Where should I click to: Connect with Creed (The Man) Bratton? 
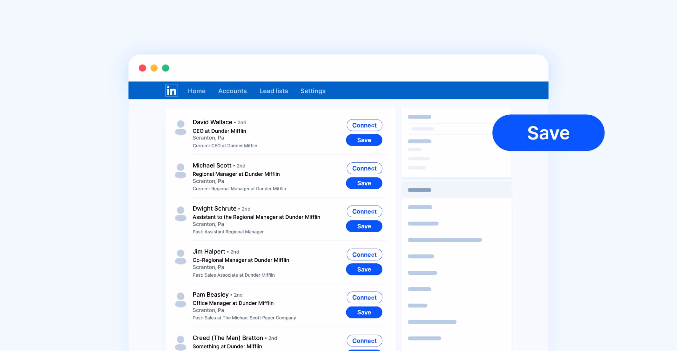[364, 341]
